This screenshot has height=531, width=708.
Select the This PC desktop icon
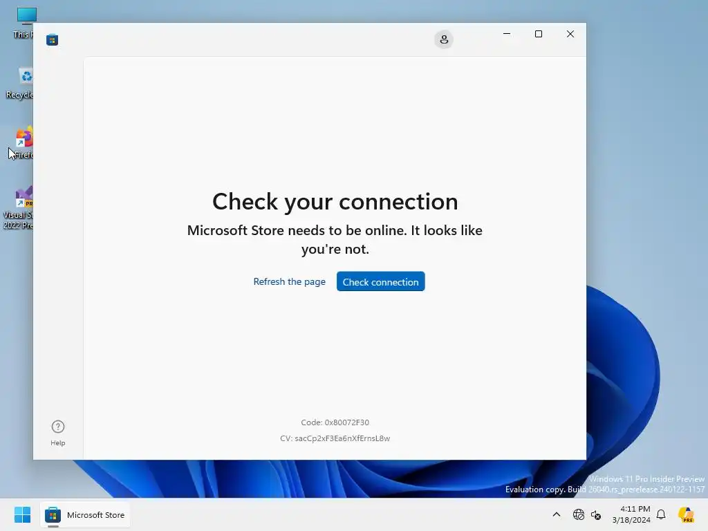tap(23, 23)
